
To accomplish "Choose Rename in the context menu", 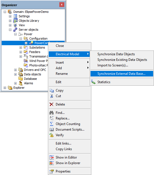I will point(70,74).
